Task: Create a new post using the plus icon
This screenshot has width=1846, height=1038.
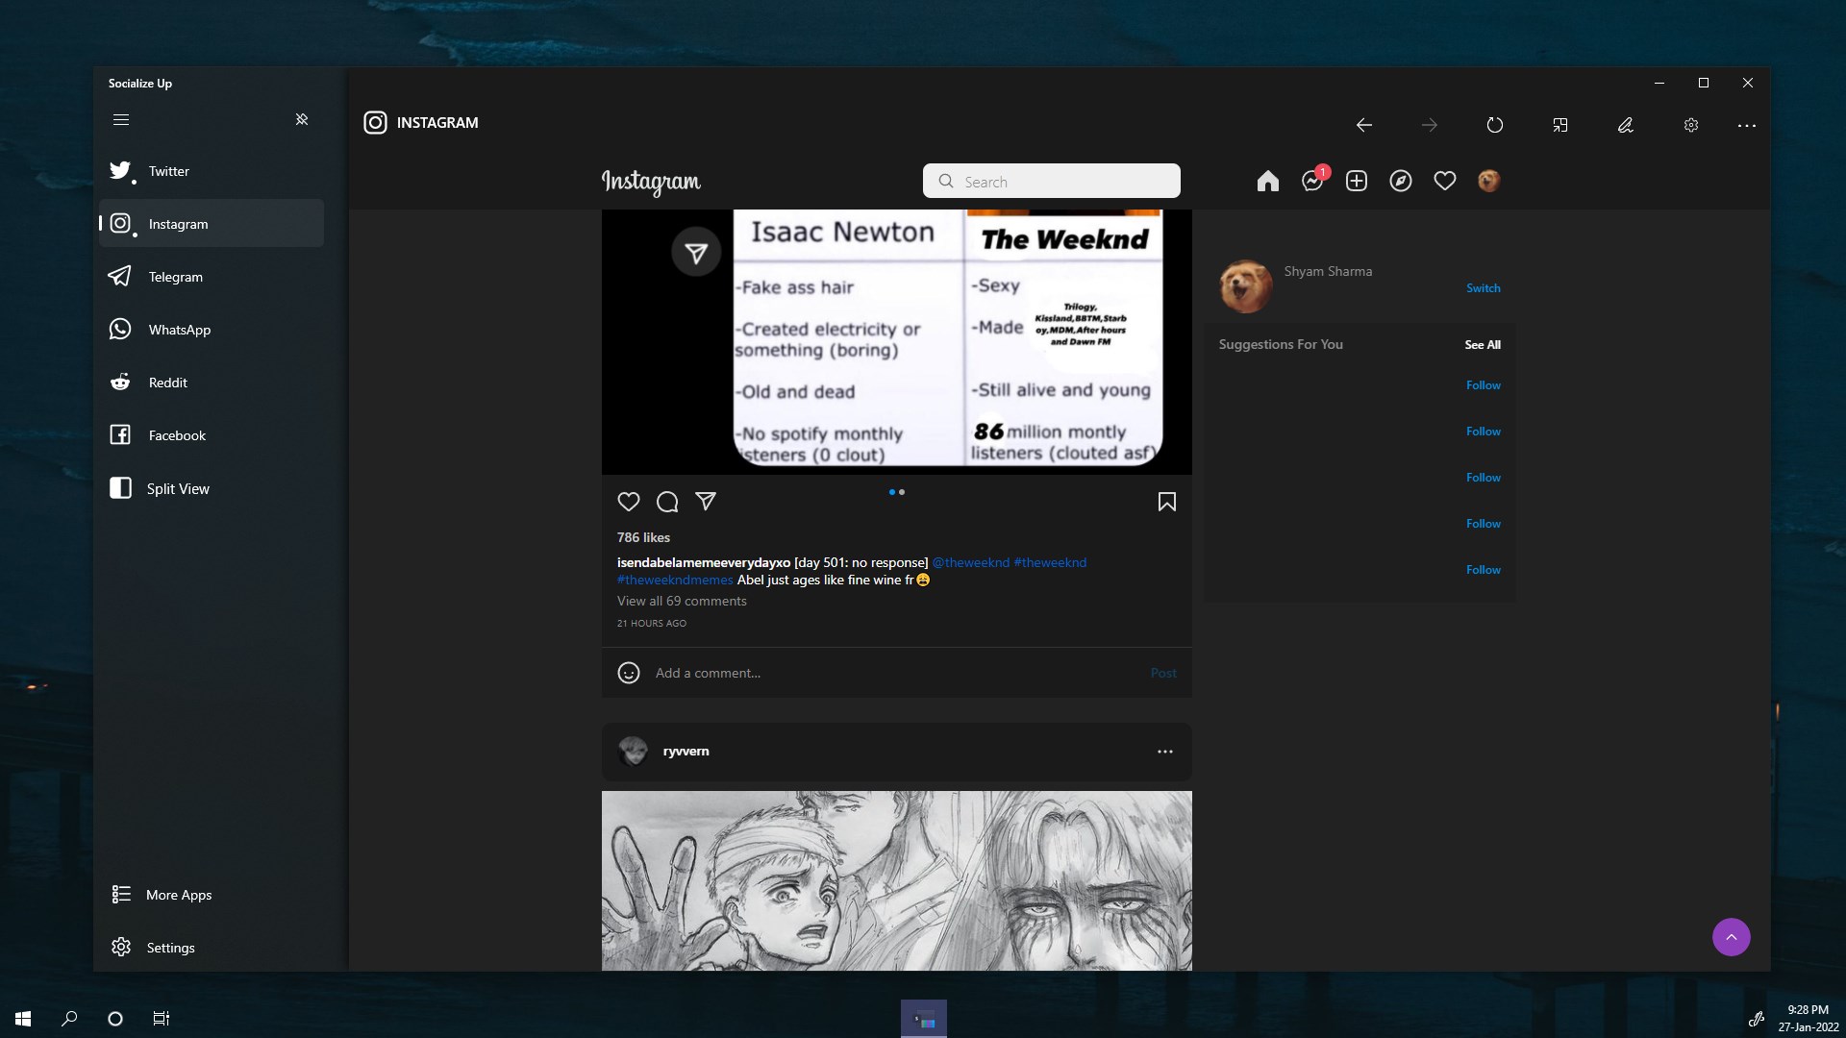Action: coord(1357,181)
